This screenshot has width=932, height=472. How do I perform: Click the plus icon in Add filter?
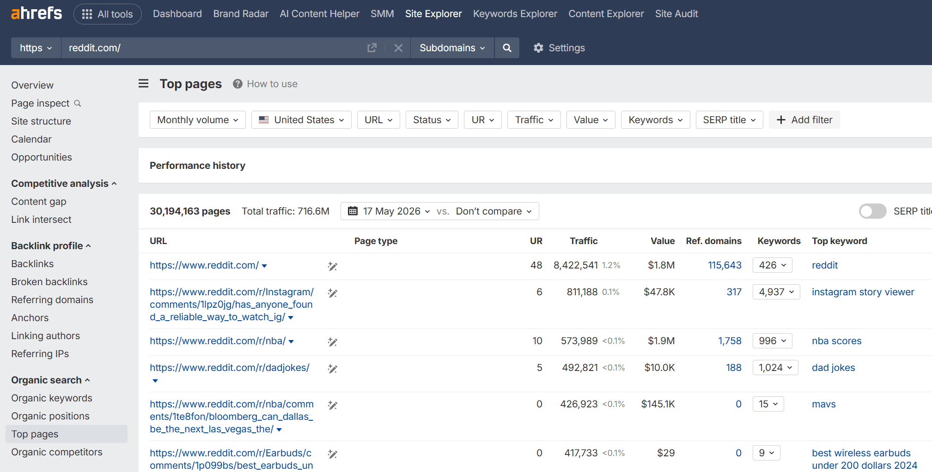pyautogui.click(x=781, y=120)
